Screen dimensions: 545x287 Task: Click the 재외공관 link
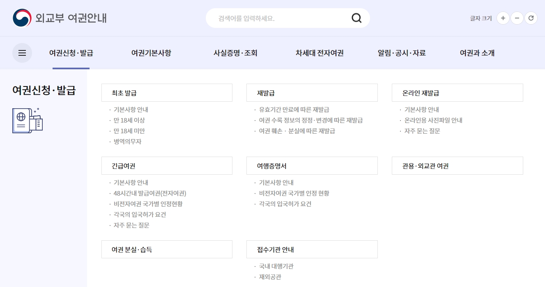pyautogui.click(x=271, y=277)
